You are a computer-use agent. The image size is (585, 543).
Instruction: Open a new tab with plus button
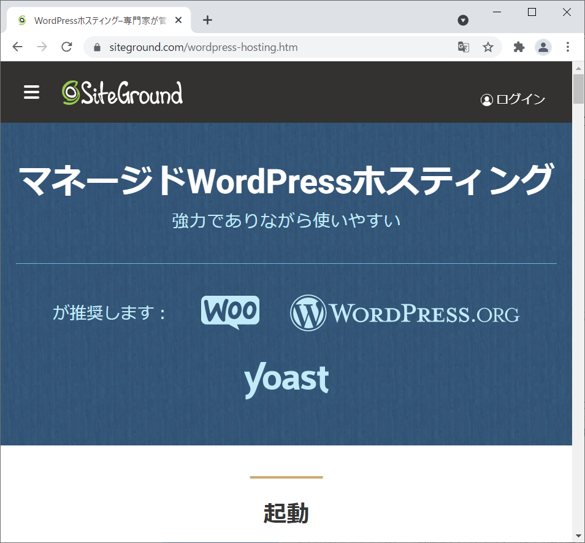pos(207,20)
